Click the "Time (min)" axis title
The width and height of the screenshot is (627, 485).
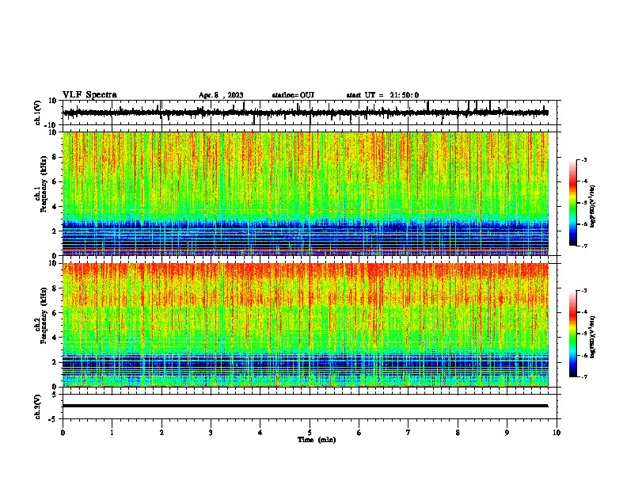pos(317,440)
